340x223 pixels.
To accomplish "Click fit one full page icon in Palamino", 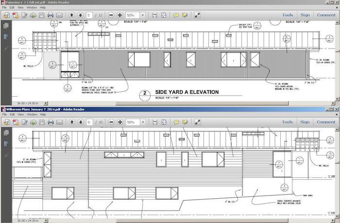I will coord(164,15).
